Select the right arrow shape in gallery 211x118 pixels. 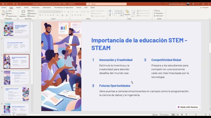coord(117,13)
